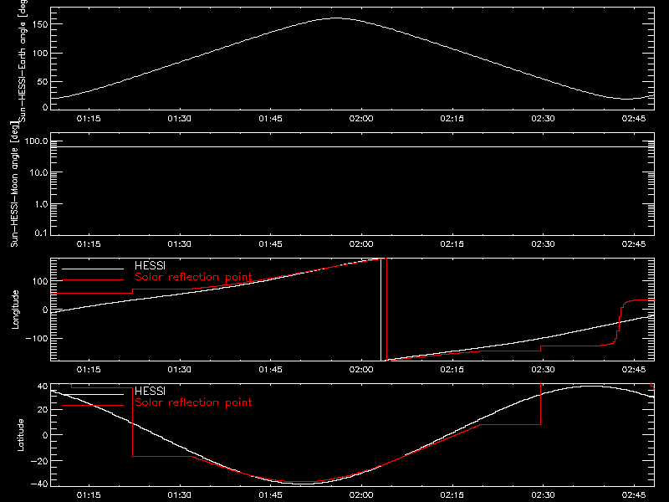This screenshot has height=502, width=669.
Task: Click 01:45 time label under Latitude plot
Action: point(270,495)
